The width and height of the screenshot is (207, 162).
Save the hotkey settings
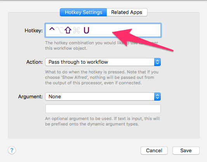[x=186, y=150]
